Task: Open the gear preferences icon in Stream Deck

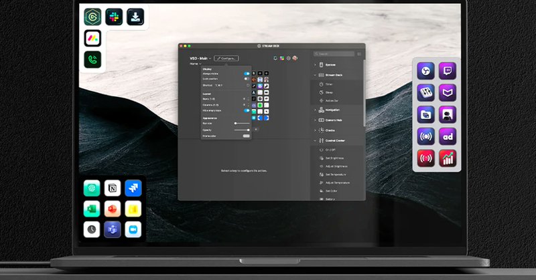Action: 289,58
